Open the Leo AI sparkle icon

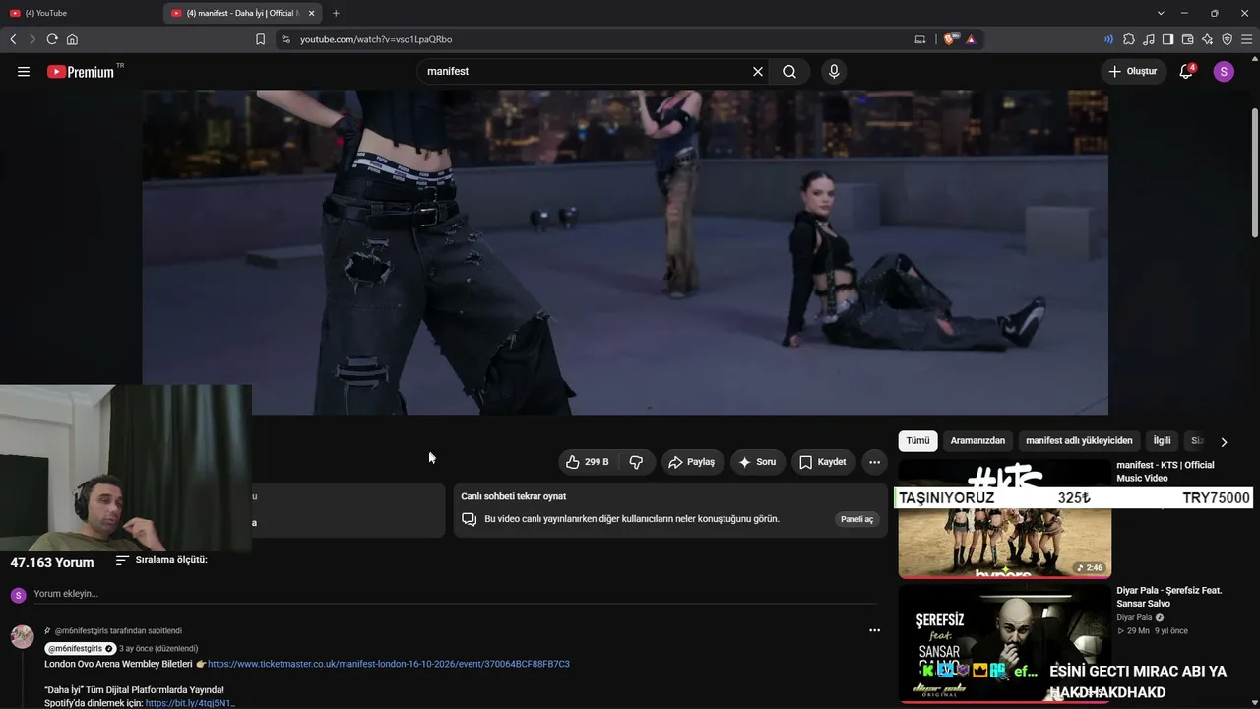pyautogui.click(x=1207, y=39)
